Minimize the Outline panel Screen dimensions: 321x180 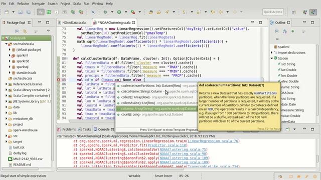(x=304, y=22)
